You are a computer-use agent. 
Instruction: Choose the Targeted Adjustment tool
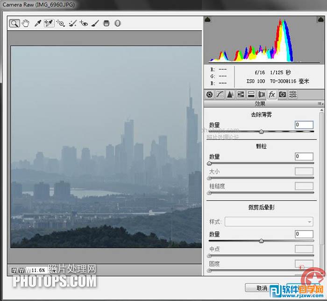click(x=61, y=23)
